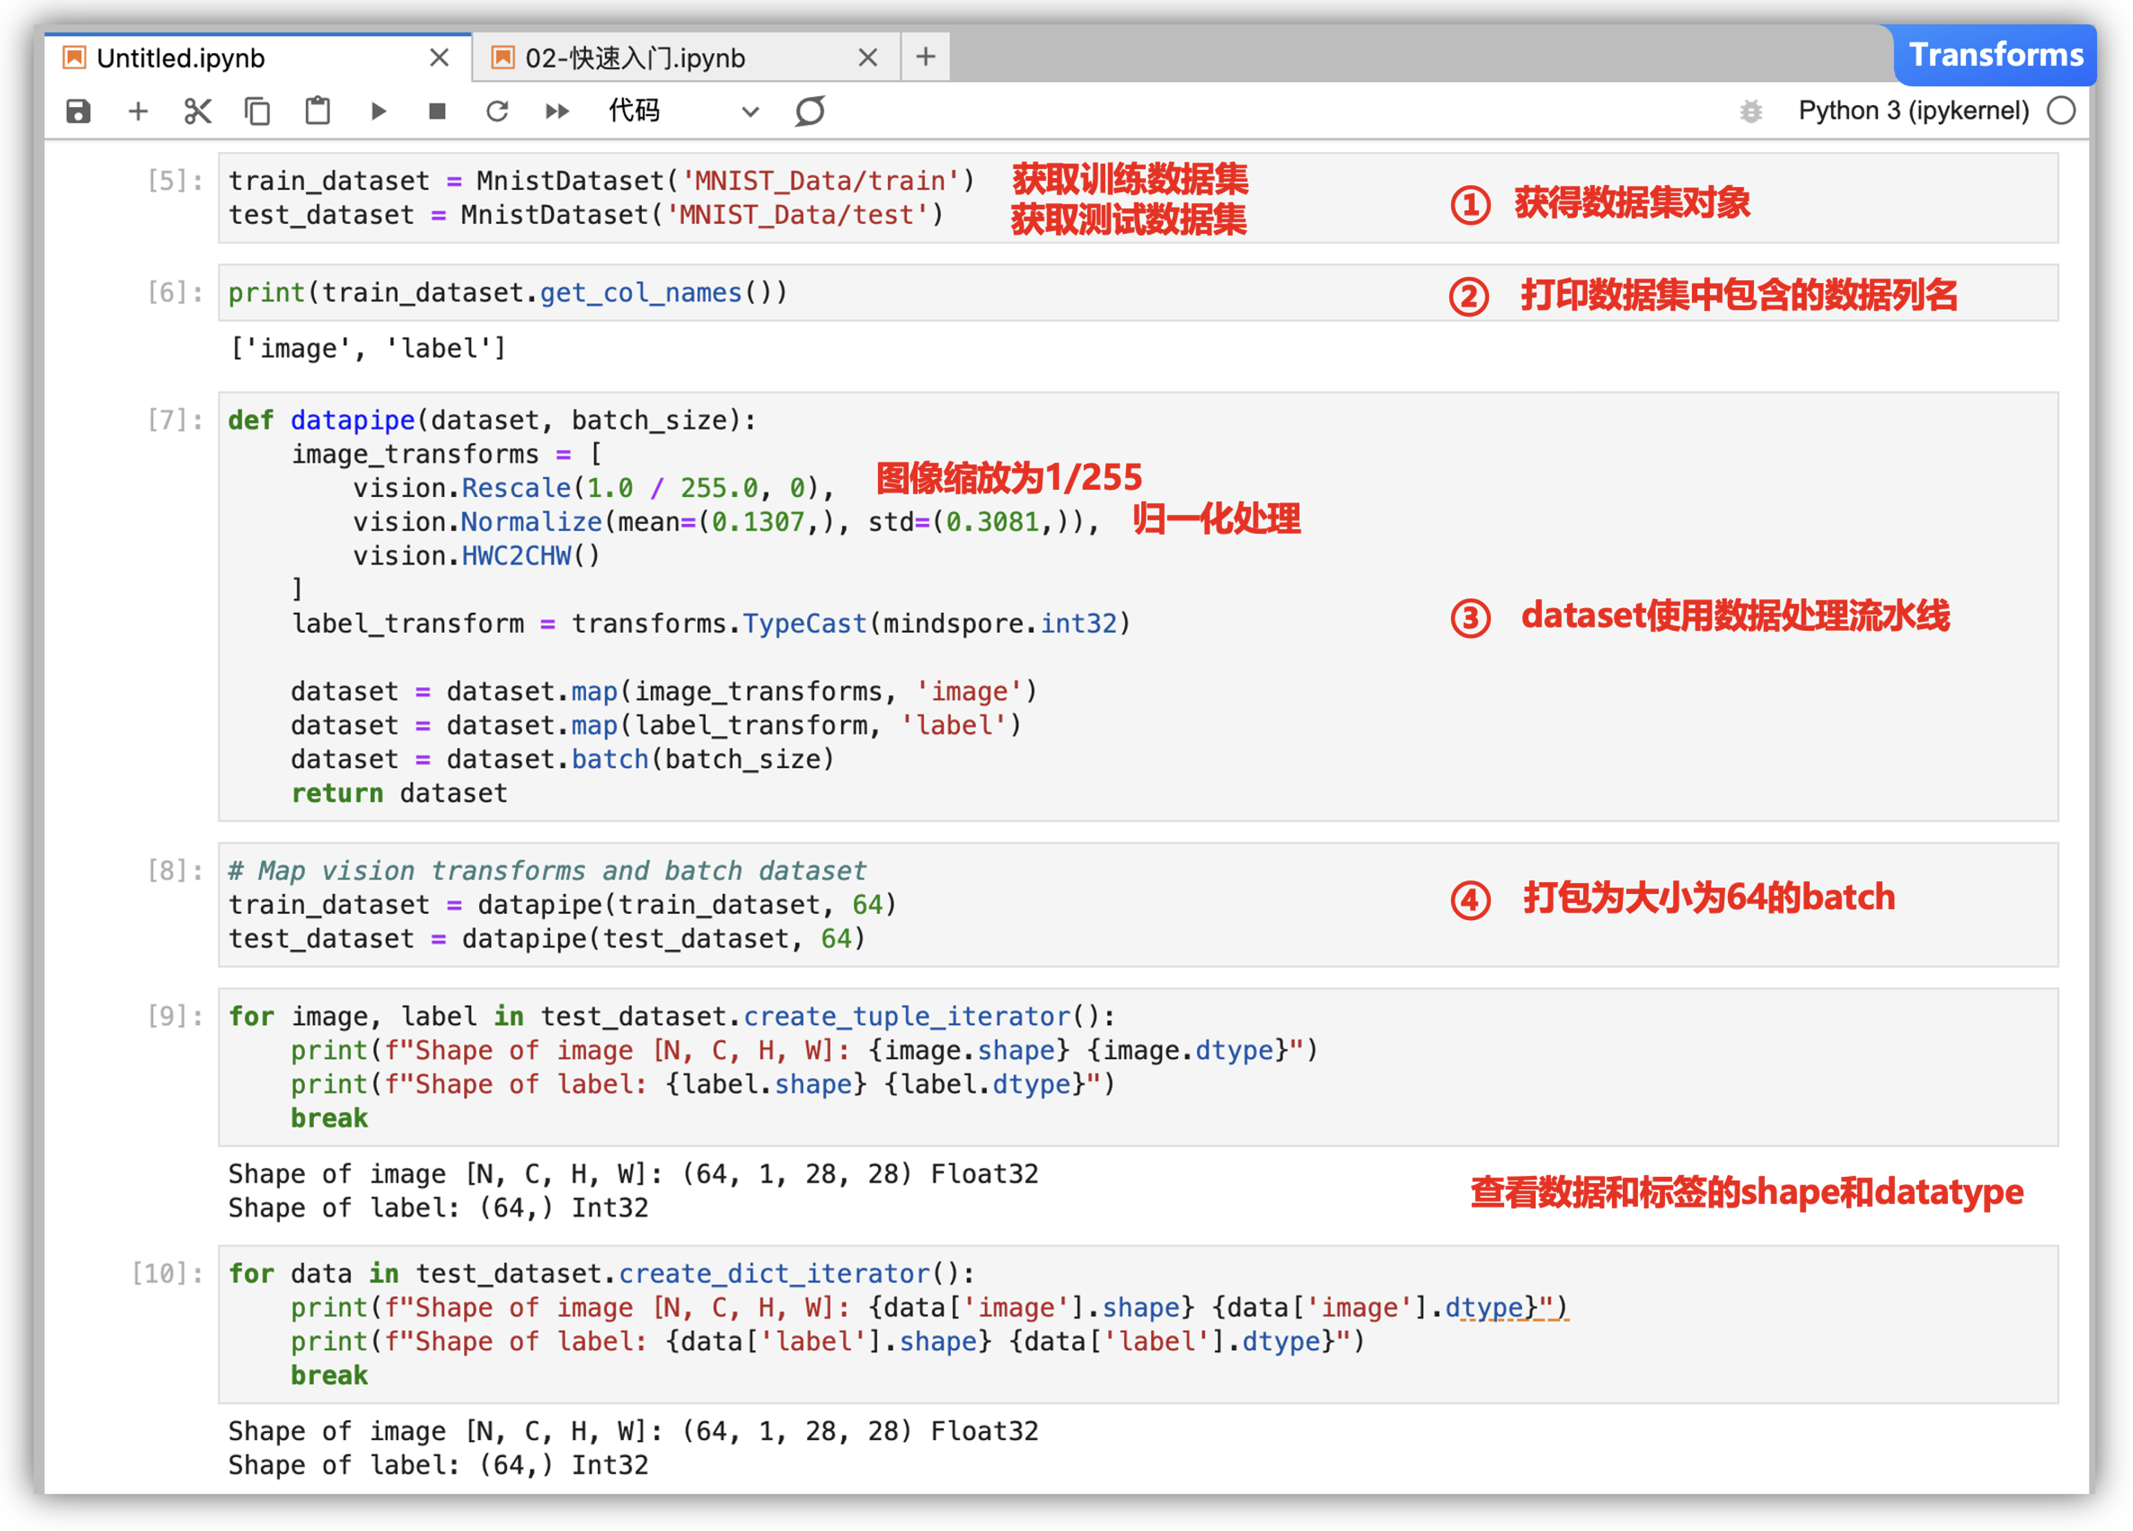Copy the selected cell

tap(257, 111)
